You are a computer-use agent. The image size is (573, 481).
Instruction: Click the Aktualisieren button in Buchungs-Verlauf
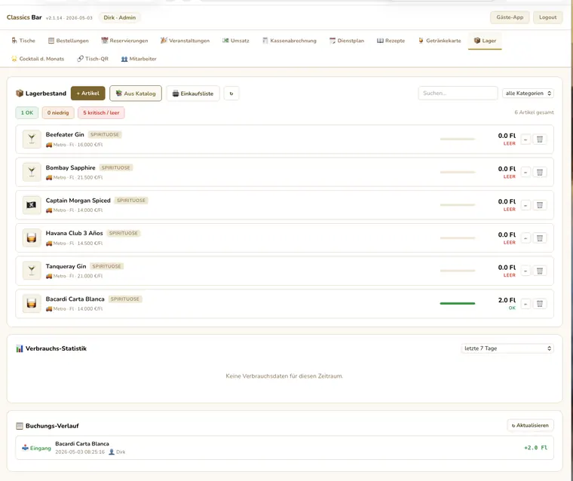[530, 425]
